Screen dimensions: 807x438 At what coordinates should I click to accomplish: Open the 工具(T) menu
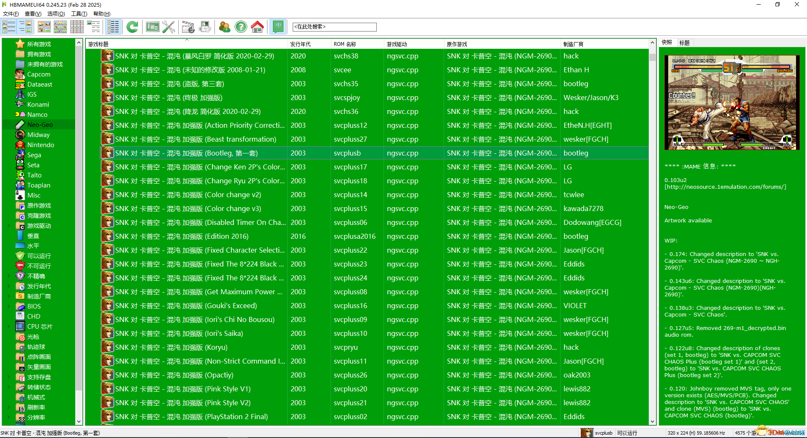[79, 14]
